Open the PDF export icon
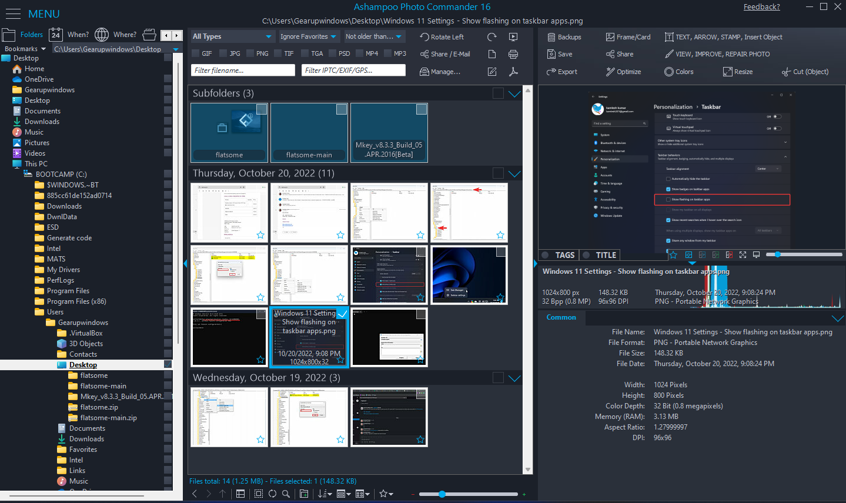 513,72
